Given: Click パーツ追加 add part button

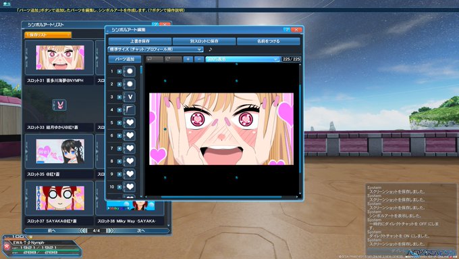Looking at the screenshot, I should point(125,60).
